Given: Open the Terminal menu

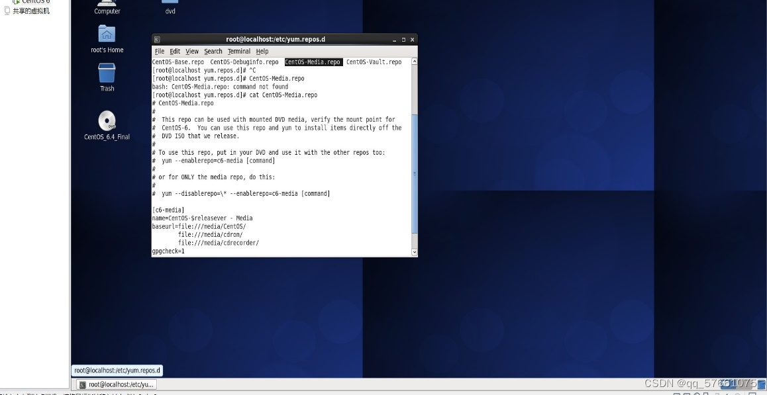Looking at the screenshot, I should [x=238, y=51].
